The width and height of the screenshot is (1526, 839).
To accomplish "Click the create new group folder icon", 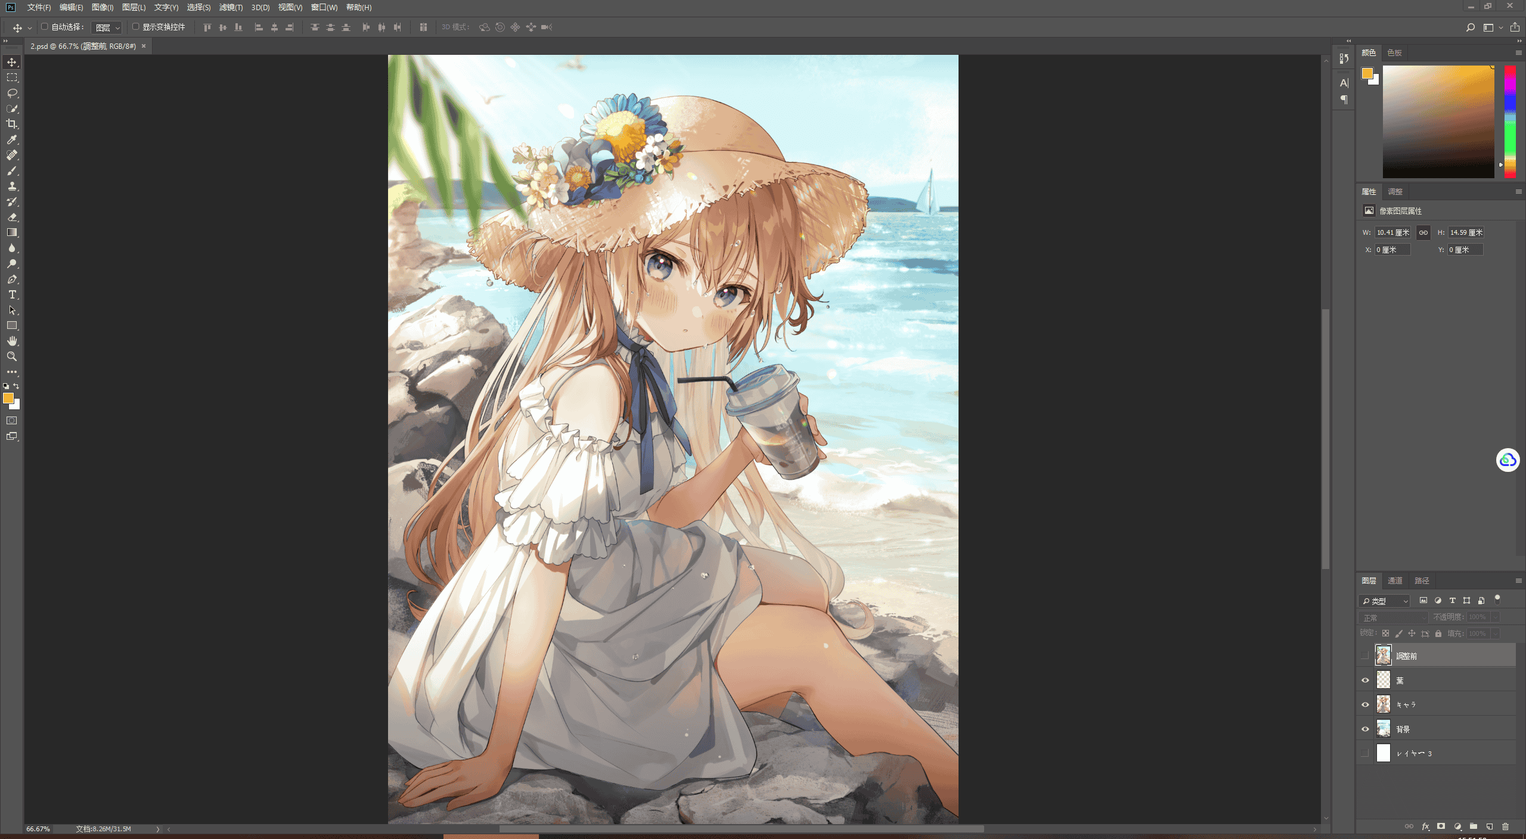I will pyautogui.click(x=1474, y=826).
